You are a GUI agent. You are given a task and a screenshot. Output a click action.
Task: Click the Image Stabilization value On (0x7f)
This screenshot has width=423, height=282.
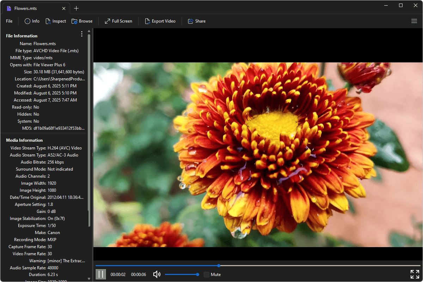pos(56,219)
